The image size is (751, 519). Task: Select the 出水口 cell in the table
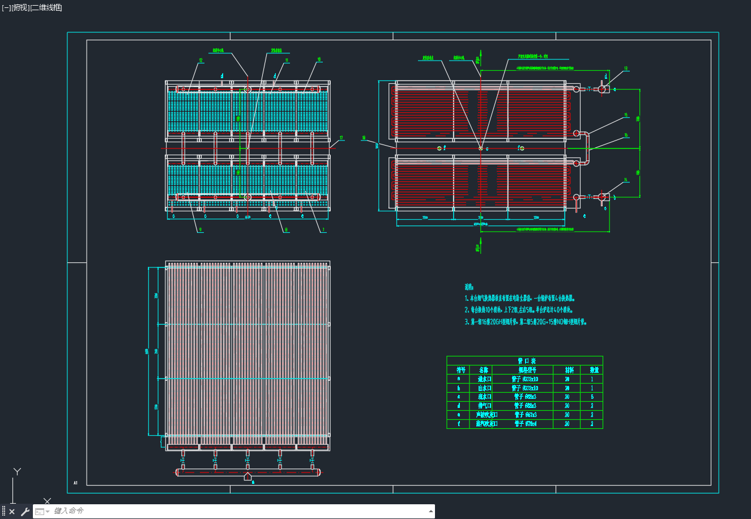pos(484,388)
